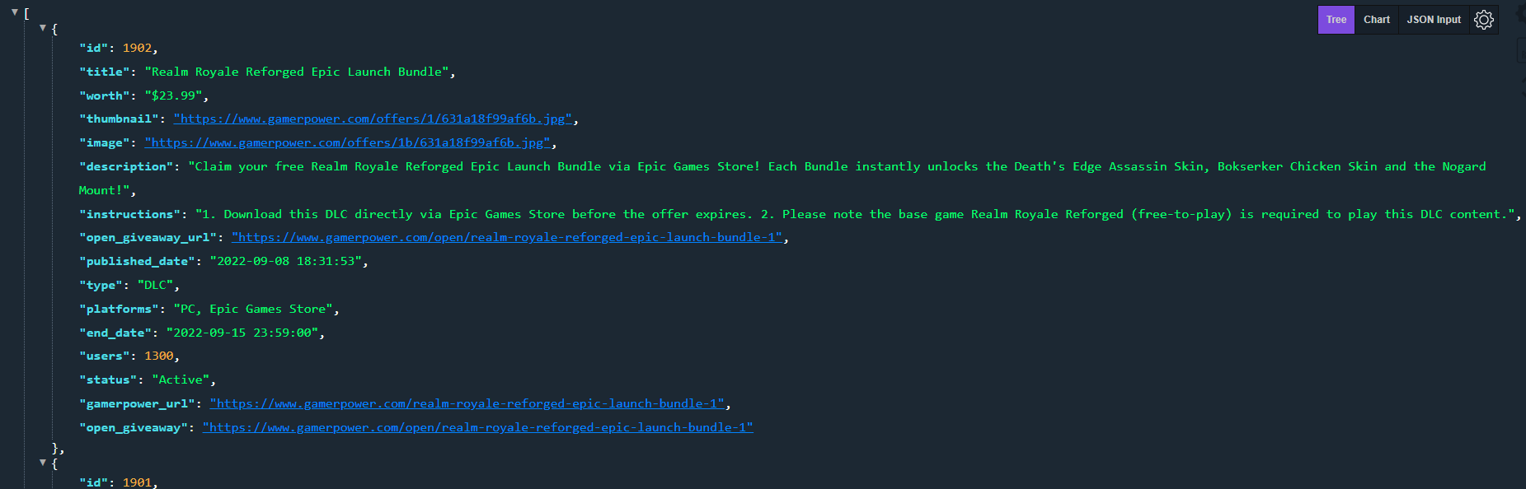This screenshot has width=1526, height=489.
Task: Switch to the Chart tab
Action: point(1376,19)
